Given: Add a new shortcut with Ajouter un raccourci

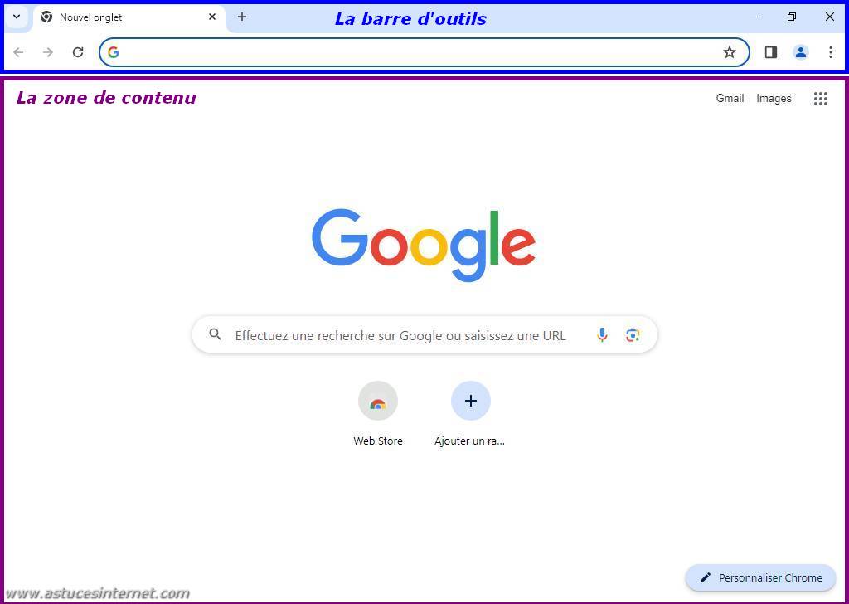Looking at the screenshot, I should [470, 401].
